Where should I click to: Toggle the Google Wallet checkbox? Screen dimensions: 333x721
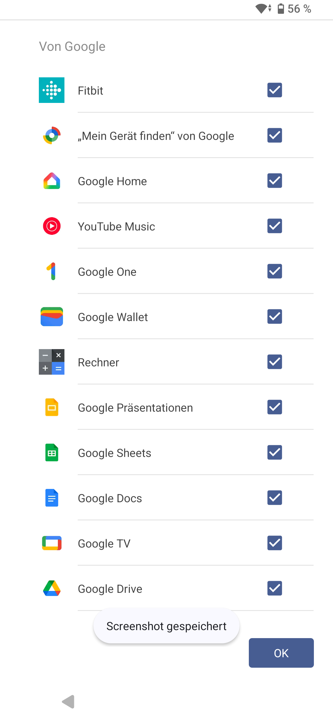[x=274, y=317]
